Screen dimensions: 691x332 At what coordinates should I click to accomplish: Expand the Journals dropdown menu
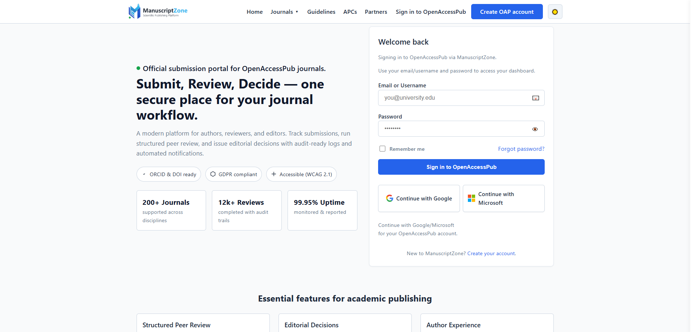point(284,12)
